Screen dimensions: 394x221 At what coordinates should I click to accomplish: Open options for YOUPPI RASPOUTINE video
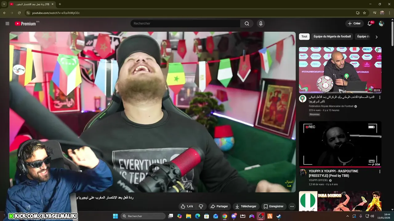click(x=380, y=172)
